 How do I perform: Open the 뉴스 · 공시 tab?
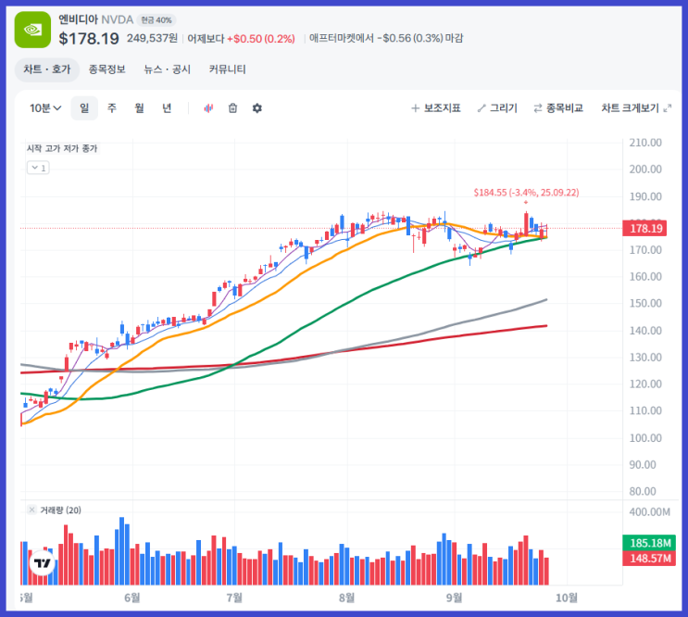coord(168,69)
